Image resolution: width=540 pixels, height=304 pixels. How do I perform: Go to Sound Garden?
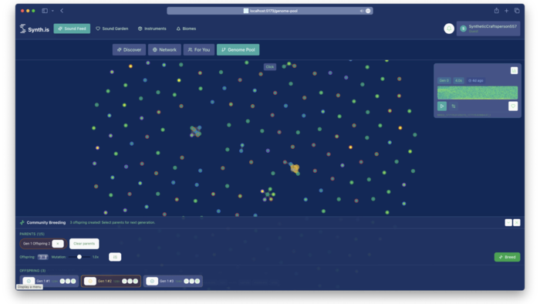[112, 29]
